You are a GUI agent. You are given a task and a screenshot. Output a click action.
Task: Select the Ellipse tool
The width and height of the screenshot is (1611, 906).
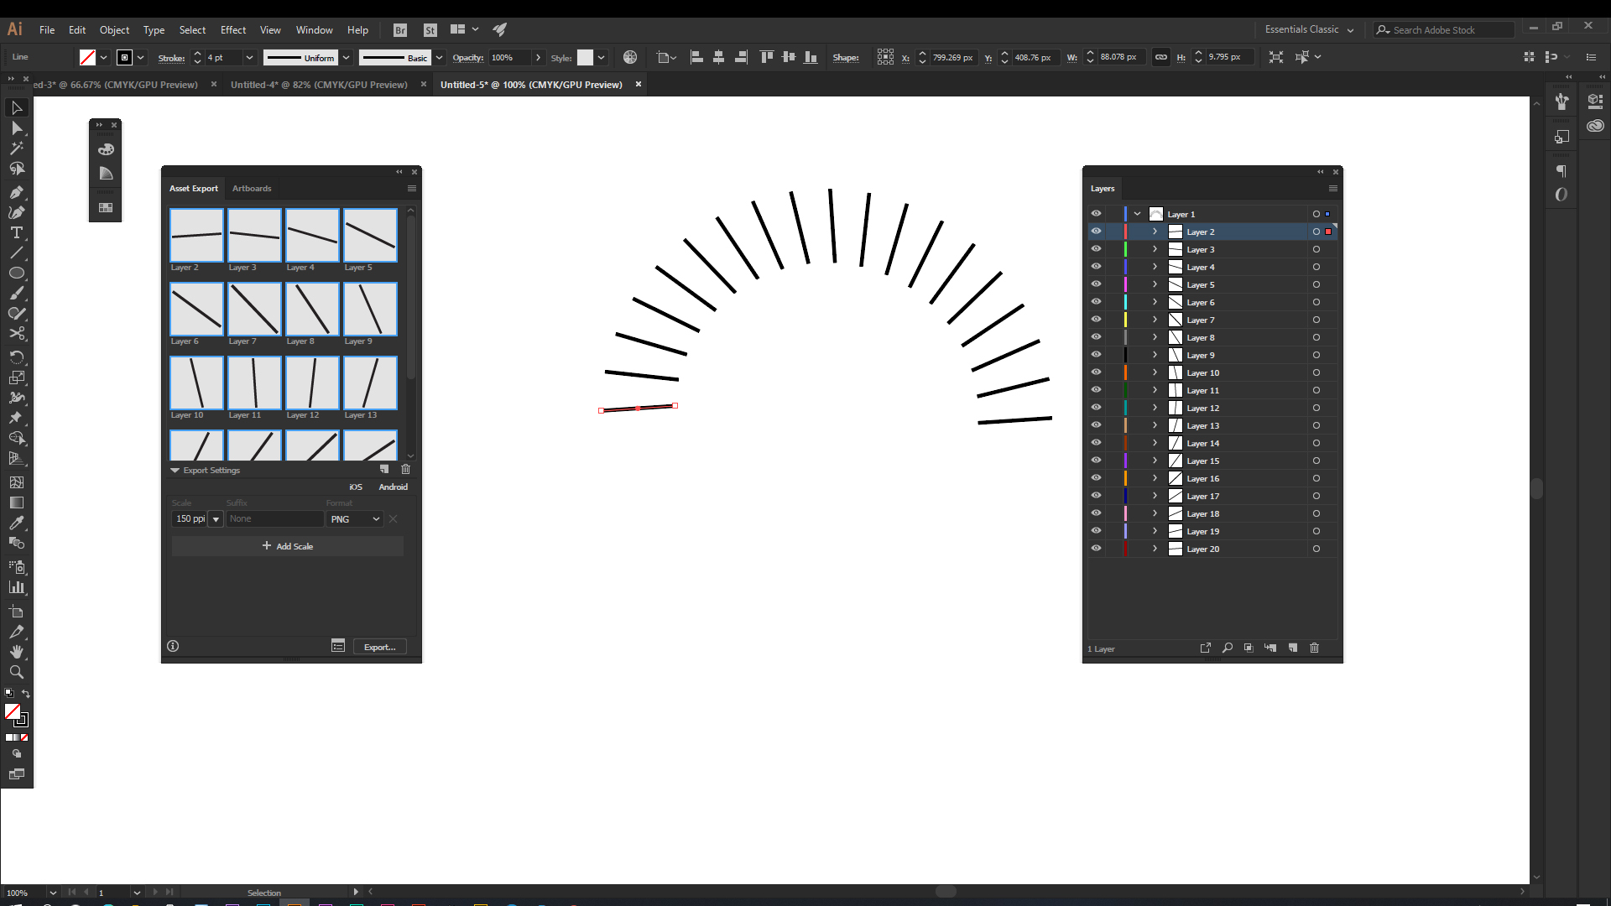[x=17, y=273]
